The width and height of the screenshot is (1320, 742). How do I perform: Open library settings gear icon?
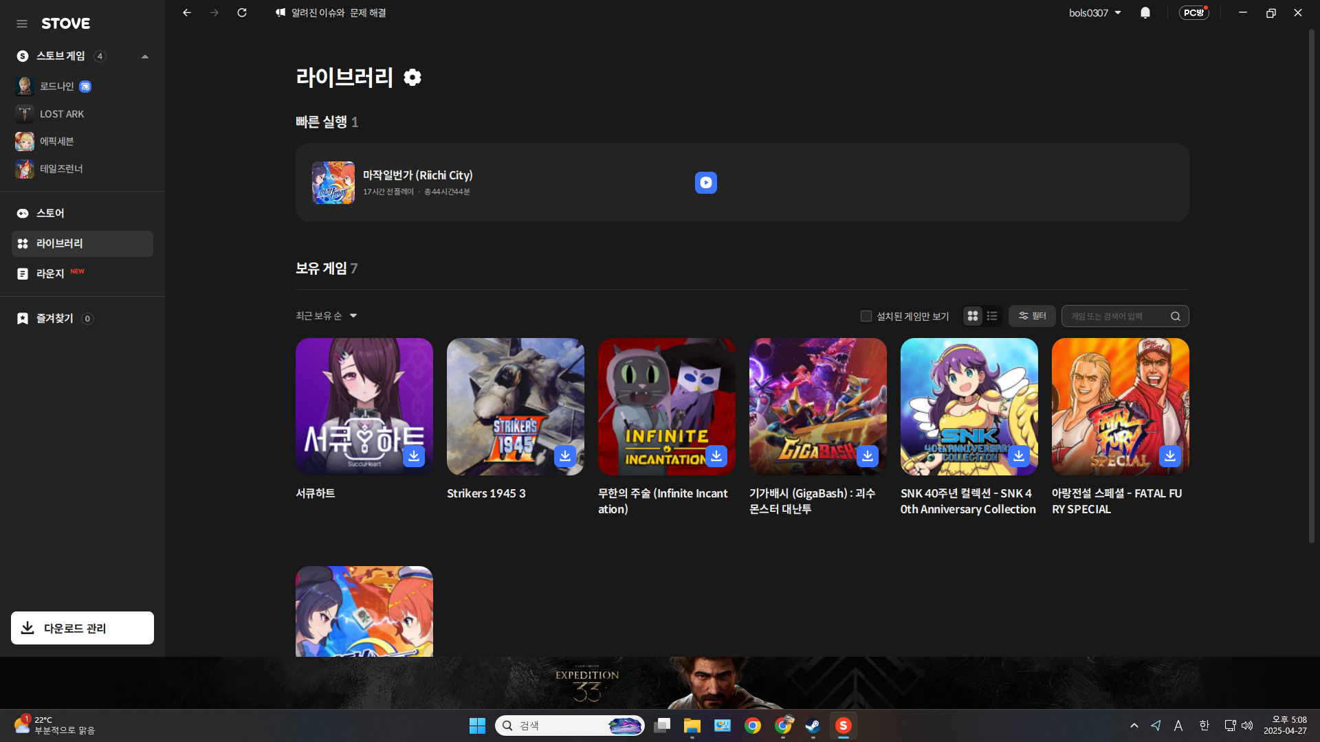(412, 77)
